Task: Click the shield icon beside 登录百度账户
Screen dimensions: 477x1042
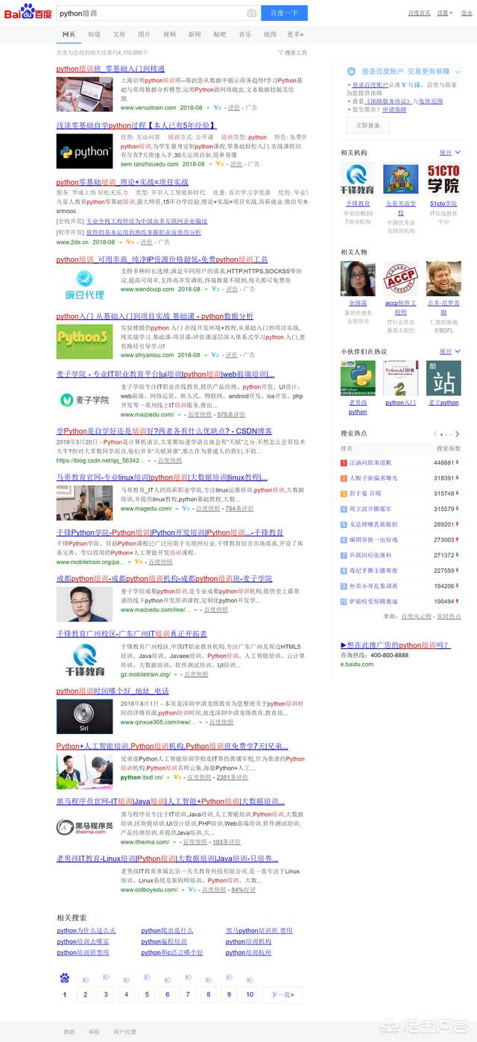Action: coord(352,71)
